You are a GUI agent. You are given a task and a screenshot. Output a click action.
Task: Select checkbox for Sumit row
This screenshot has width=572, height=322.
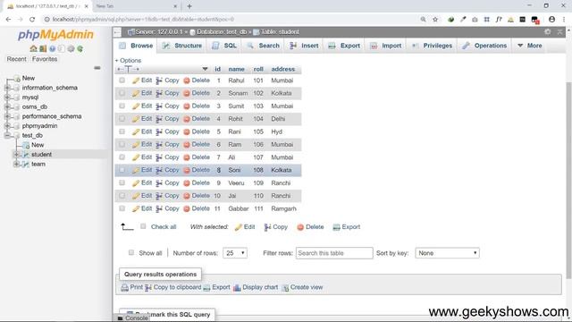tap(122, 106)
